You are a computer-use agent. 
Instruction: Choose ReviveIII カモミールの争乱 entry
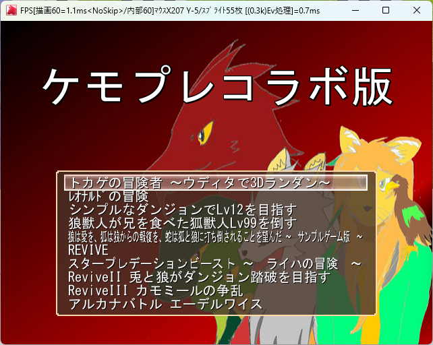(x=156, y=290)
